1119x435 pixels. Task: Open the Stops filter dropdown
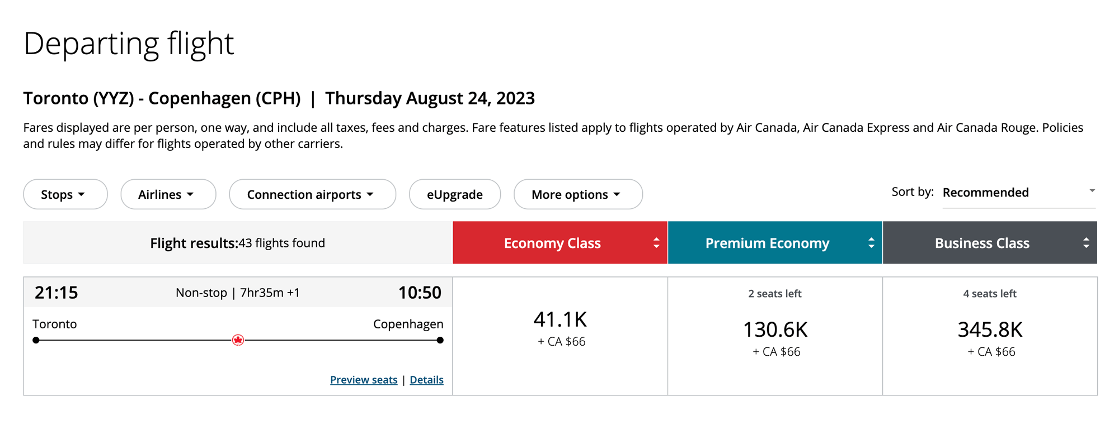(65, 194)
